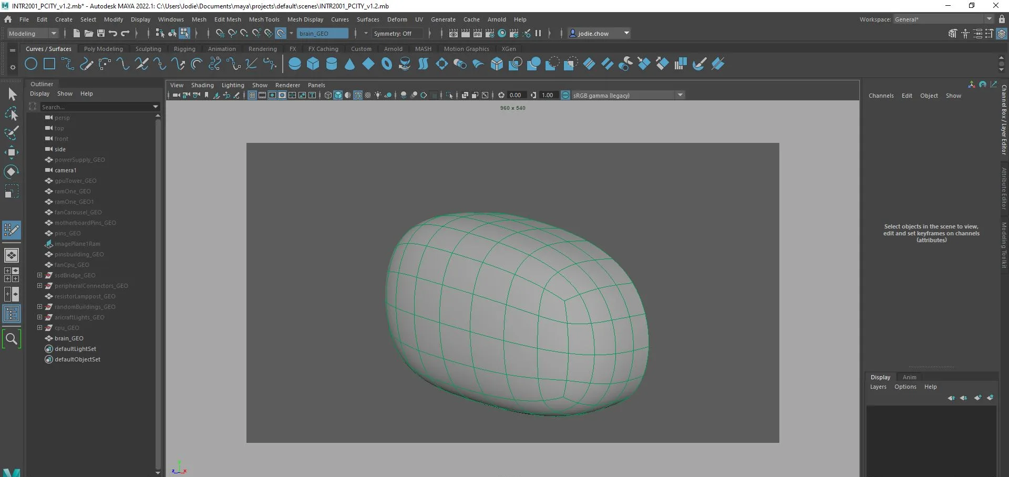Viewport: 1009px width, 477px height.
Task: Create a NURBS square from the shelf
Action: [49, 64]
